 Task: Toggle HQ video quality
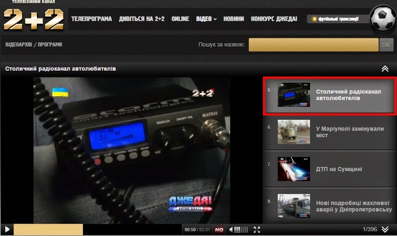pyautogui.click(x=219, y=230)
